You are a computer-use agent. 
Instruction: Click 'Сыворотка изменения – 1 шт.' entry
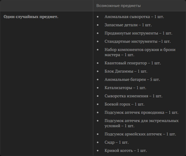(x=133, y=96)
